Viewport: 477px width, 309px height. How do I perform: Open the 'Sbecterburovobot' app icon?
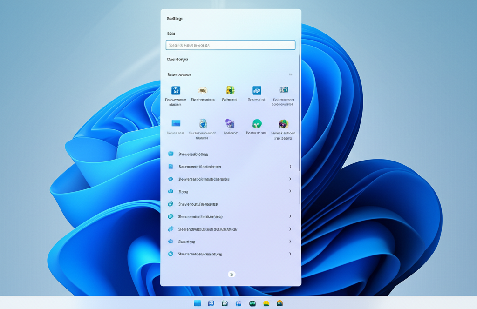(x=203, y=123)
